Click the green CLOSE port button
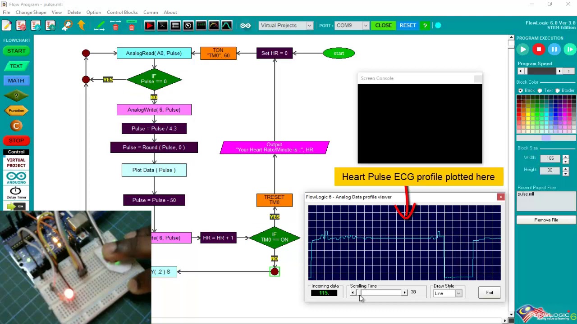The width and height of the screenshot is (577, 324). (x=384, y=26)
